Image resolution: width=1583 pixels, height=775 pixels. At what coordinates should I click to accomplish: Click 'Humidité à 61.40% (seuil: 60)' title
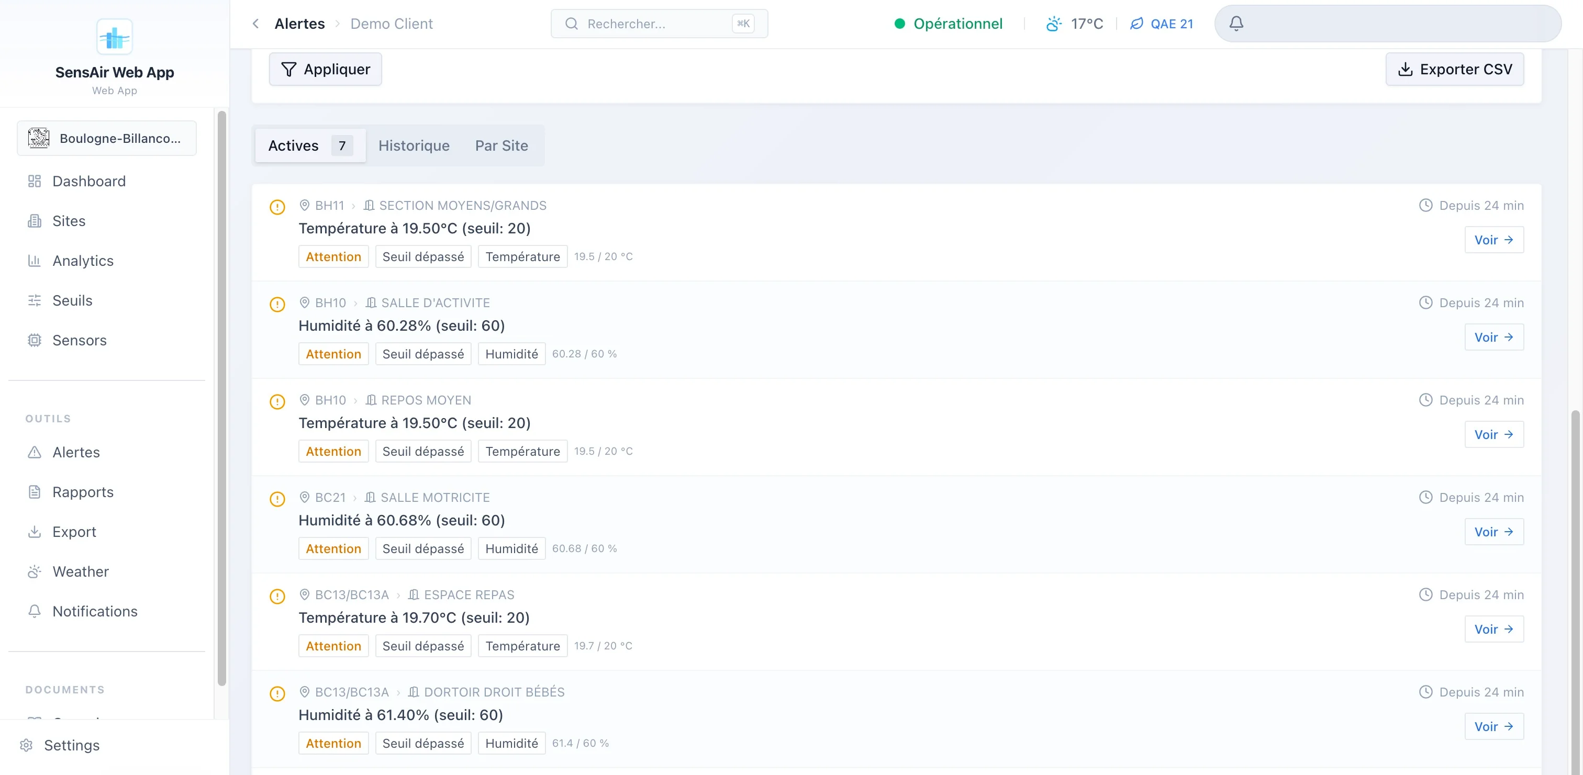point(400,715)
